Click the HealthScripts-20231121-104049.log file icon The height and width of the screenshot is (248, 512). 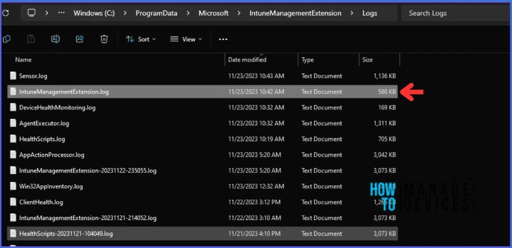tap(13, 233)
